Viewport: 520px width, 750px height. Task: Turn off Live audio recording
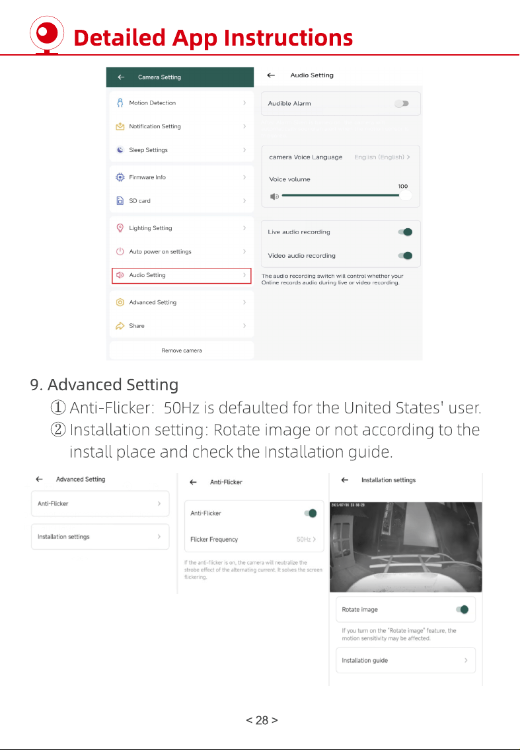[405, 232]
